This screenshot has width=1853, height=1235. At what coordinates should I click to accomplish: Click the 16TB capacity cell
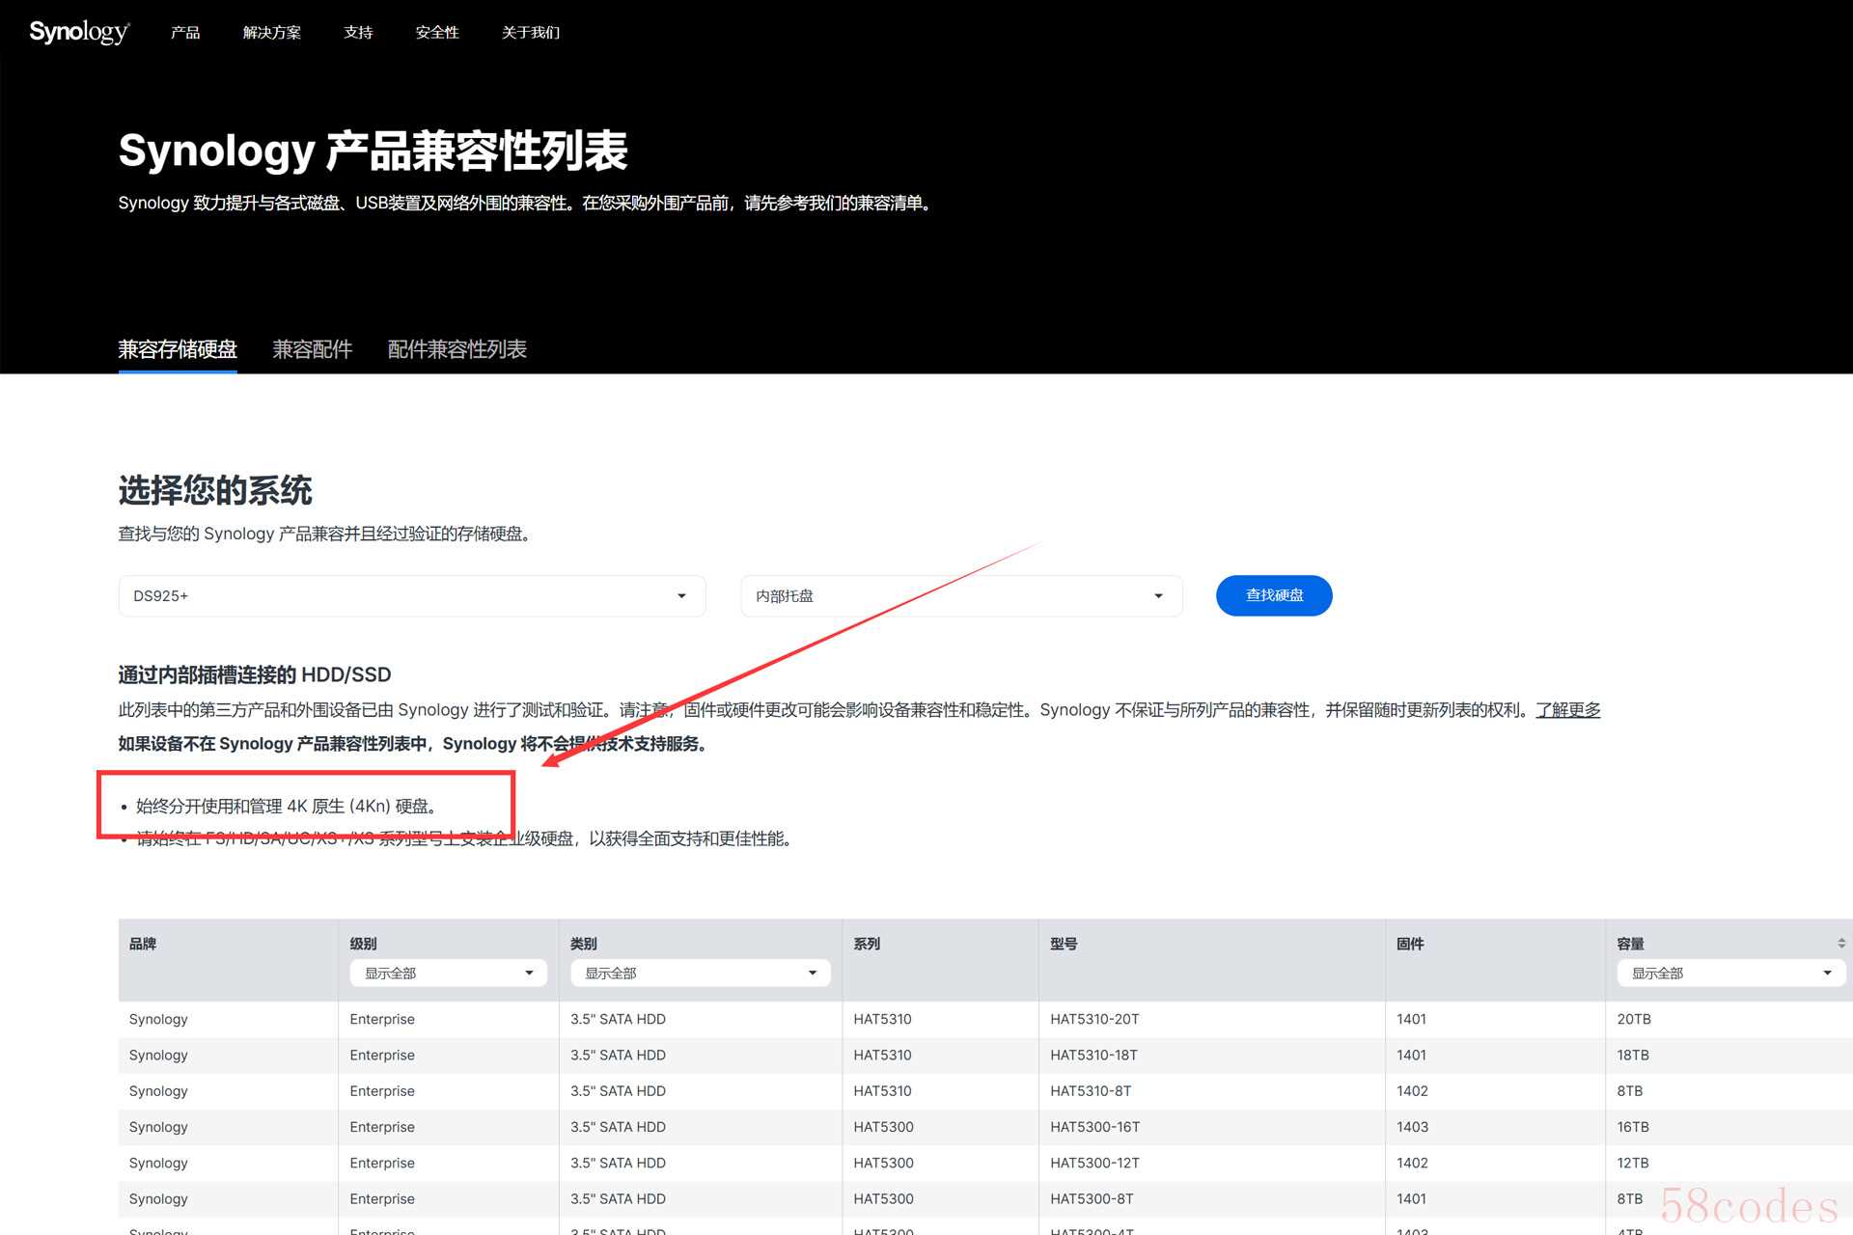pyautogui.click(x=1633, y=1127)
